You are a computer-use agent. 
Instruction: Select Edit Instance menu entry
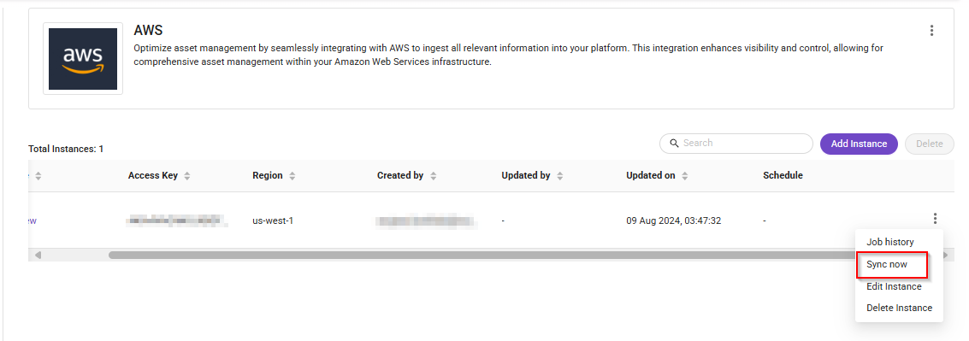pos(894,286)
